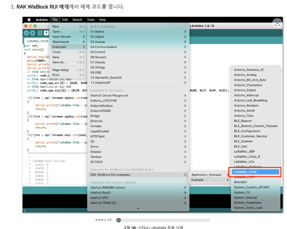Select System_Serial_Lock example

click(256, 208)
